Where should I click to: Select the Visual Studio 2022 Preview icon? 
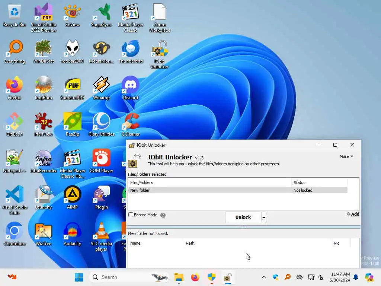(44, 18)
